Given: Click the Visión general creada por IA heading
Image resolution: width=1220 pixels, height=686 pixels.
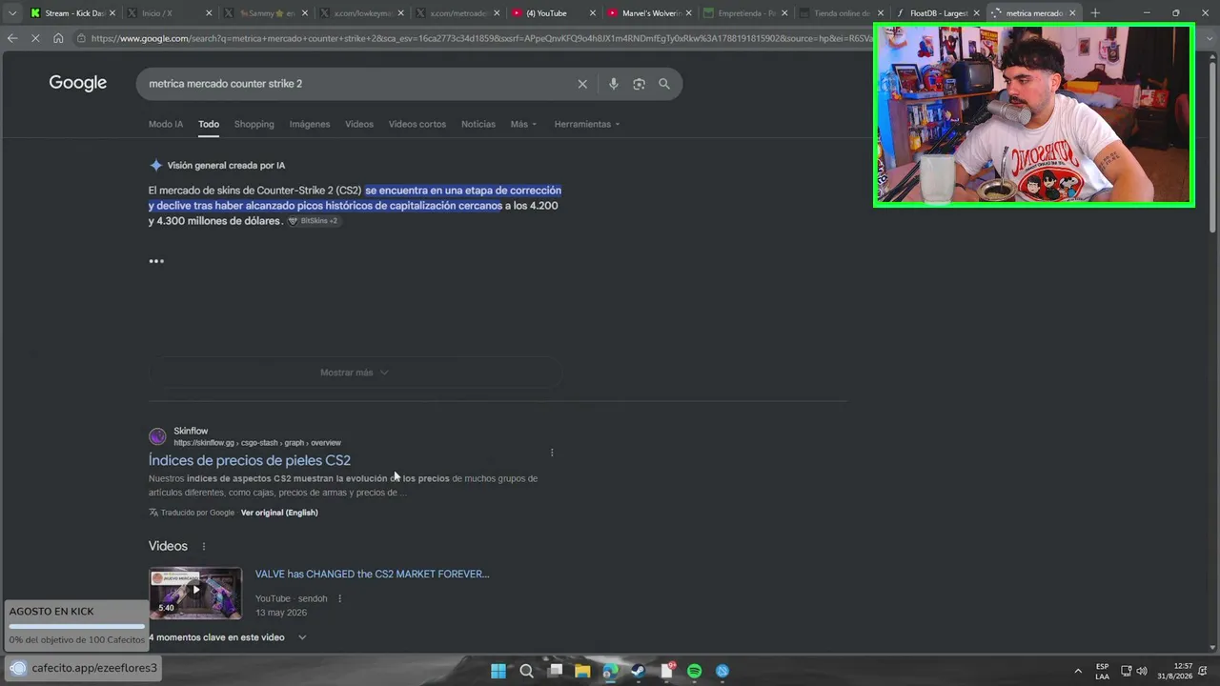Looking at the screenshot, I should point(226,166).
